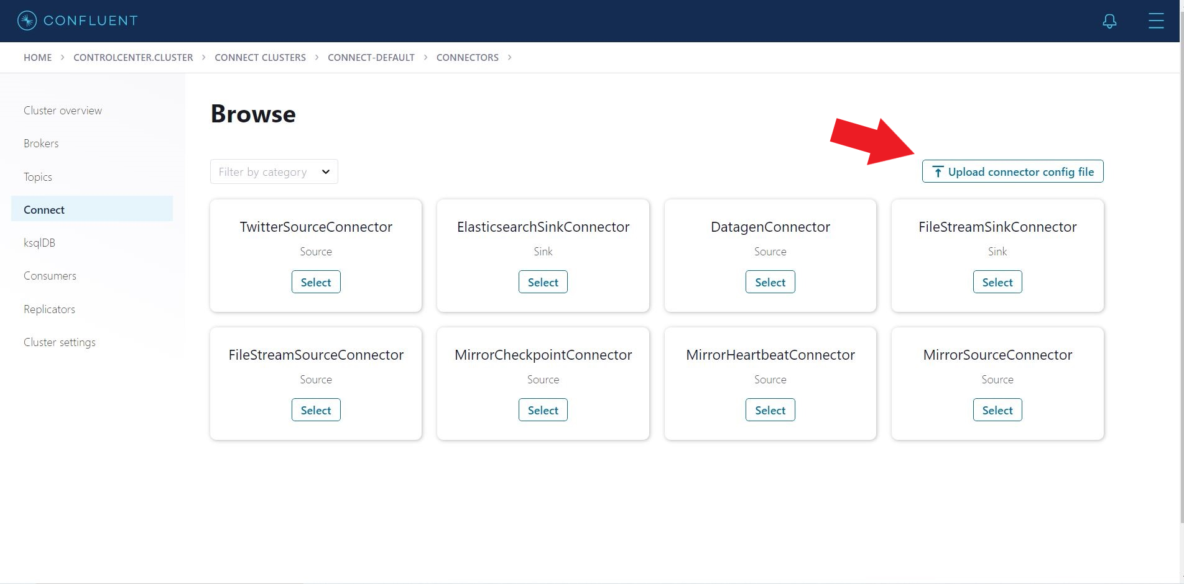Open Replicators in the sidebar
This screenshot has height=584, width=1184.
click(49, 309)
